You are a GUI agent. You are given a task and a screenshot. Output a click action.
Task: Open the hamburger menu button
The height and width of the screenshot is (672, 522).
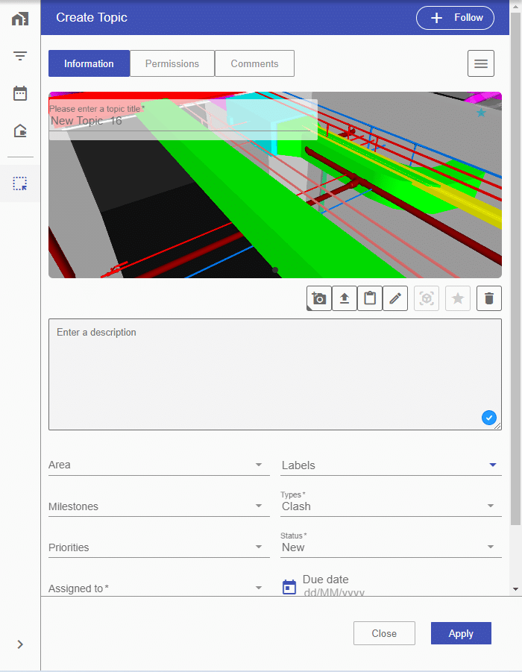[x=481, y=63]
